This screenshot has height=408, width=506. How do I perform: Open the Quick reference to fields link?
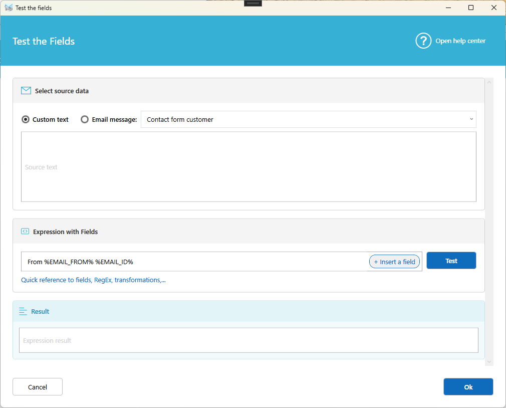[93, 280]
